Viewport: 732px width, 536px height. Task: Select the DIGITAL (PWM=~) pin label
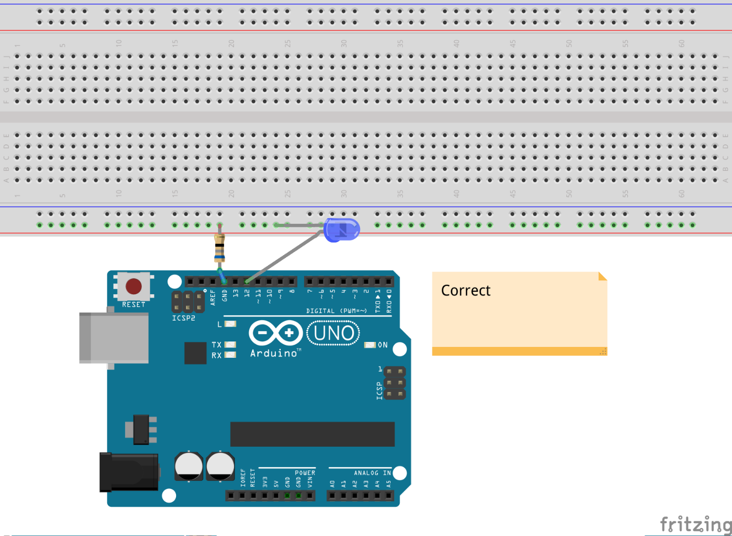[336, 311]
